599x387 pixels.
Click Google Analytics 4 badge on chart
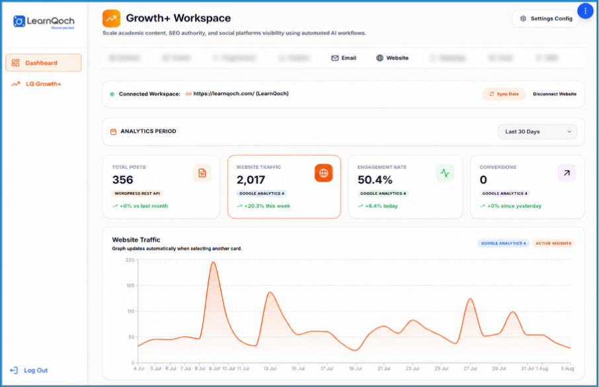tap(503, 243)
